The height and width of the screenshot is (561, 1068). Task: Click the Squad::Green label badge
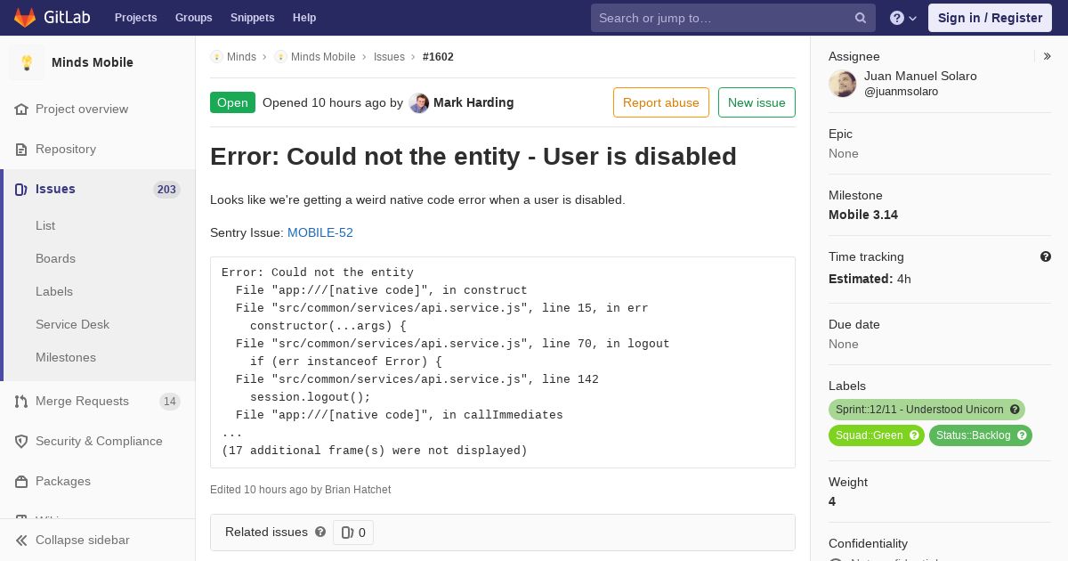coord(877,435)
